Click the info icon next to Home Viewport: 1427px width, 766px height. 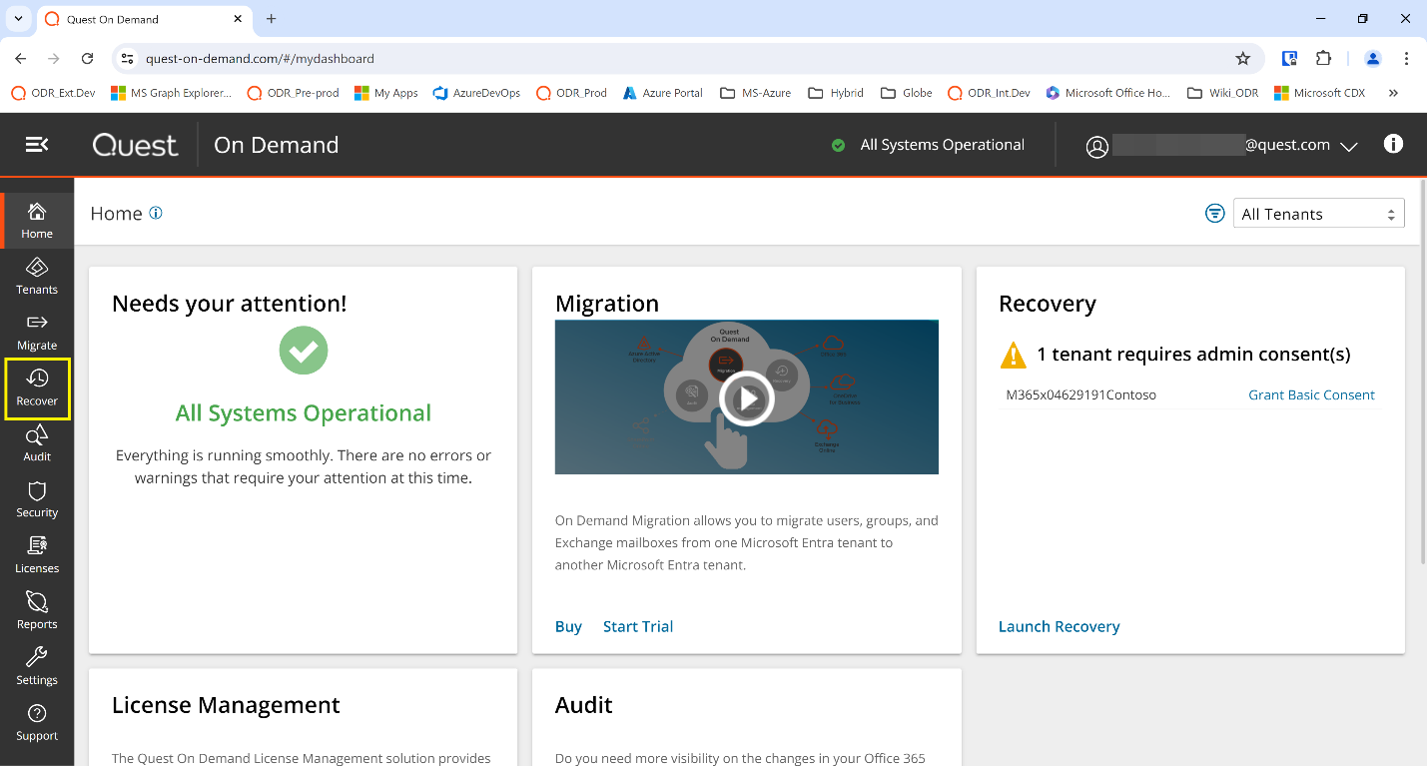(x=156, y=213)
